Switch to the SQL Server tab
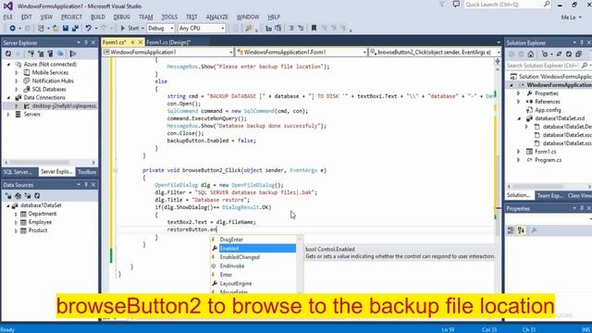The height and width of the screenshot is (333, 592). (18, 172)
